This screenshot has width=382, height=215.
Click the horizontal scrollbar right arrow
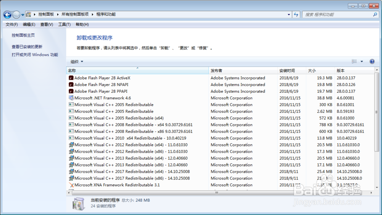coord(371,193)
